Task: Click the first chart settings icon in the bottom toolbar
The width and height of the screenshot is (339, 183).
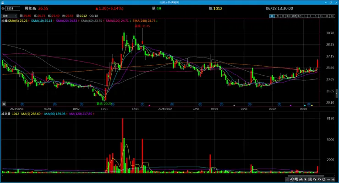Action: (x=287, y=179)
